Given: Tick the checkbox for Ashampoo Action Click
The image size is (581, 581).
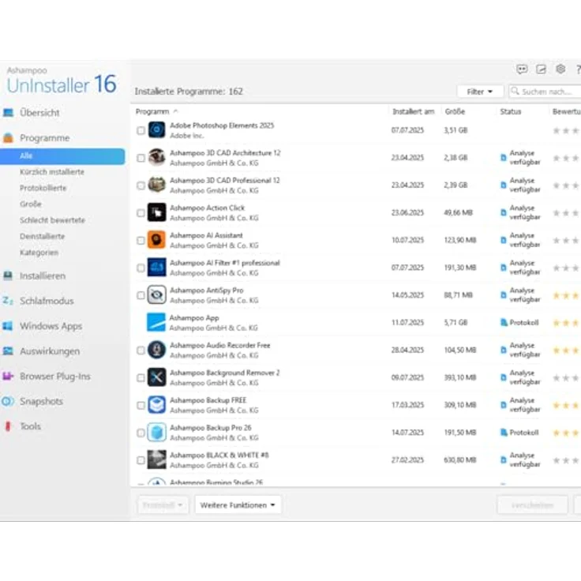Looking at the screenshot, I should [141, 213].
